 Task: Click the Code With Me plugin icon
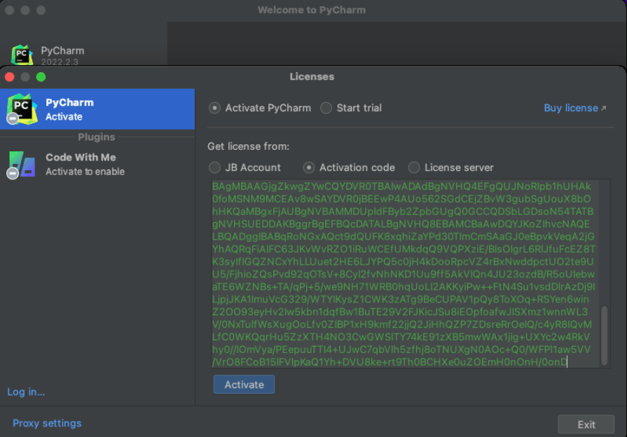point(22,164)
